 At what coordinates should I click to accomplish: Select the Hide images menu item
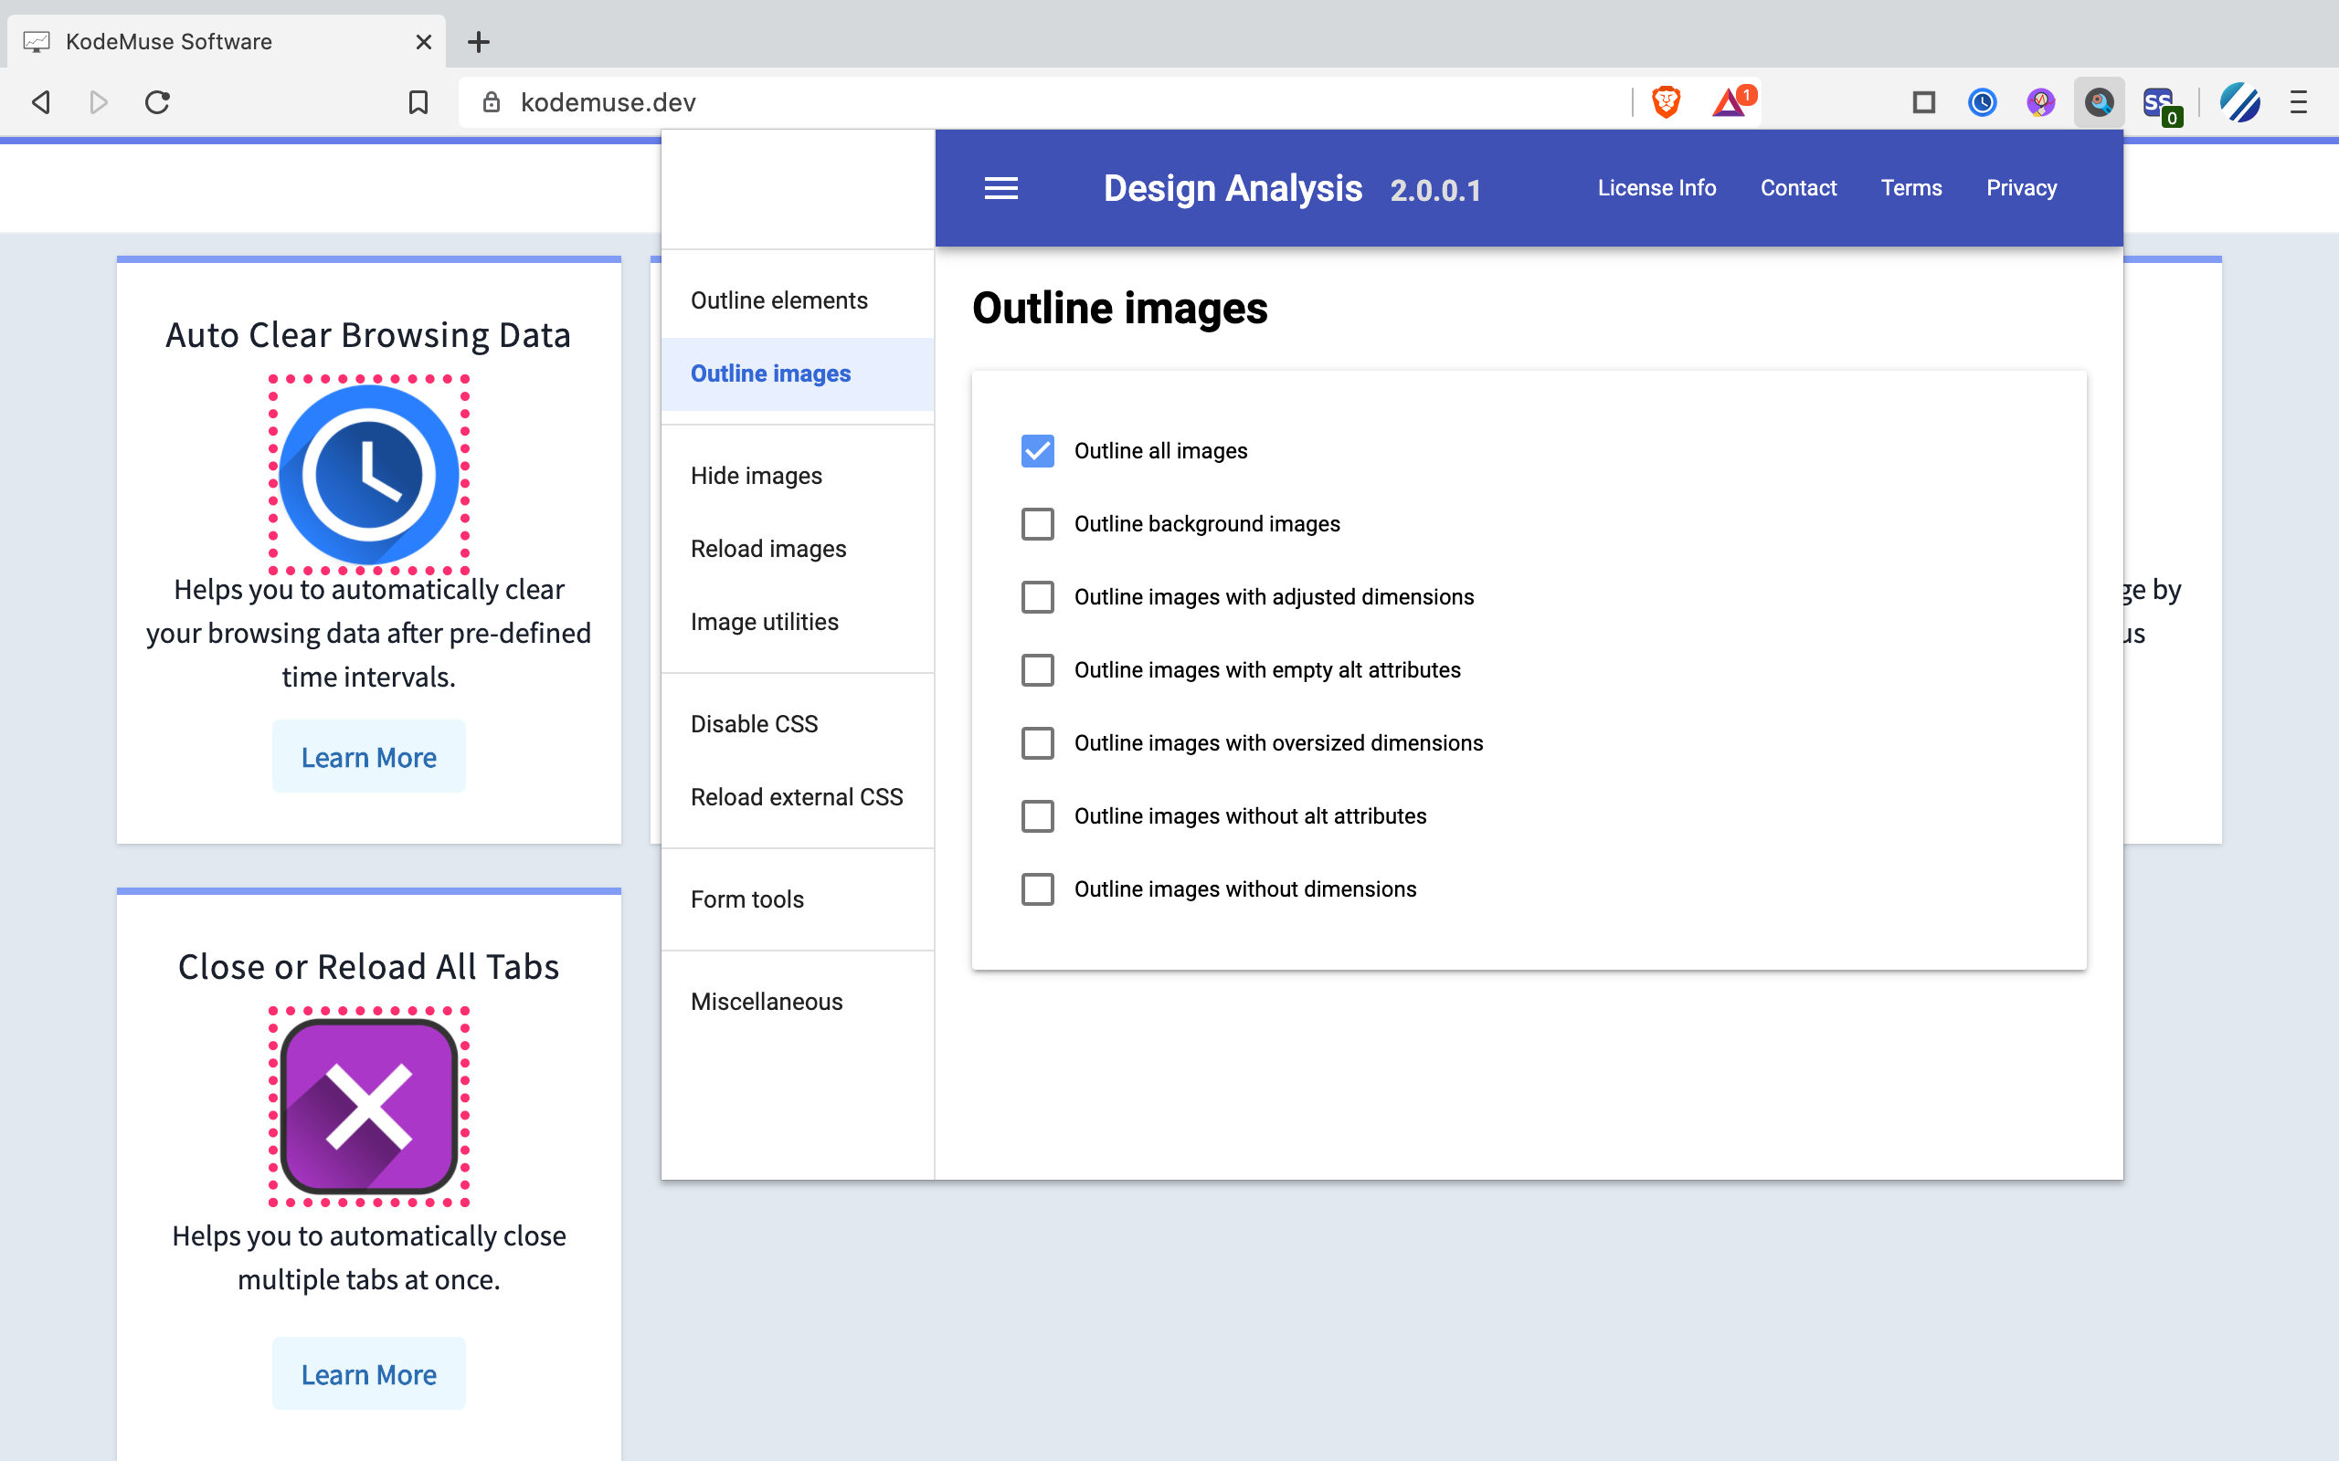755,475
